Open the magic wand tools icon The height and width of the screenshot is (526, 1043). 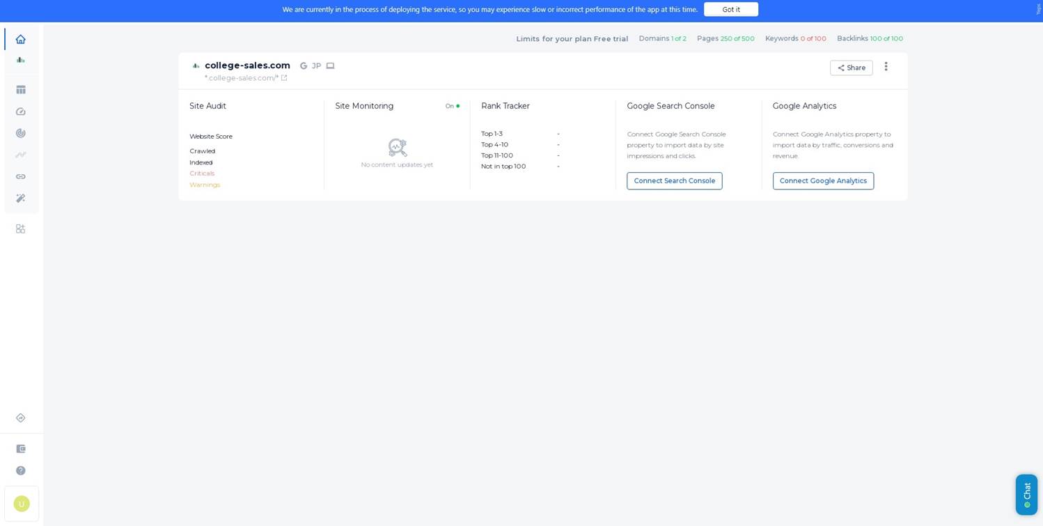click(21, 198)
